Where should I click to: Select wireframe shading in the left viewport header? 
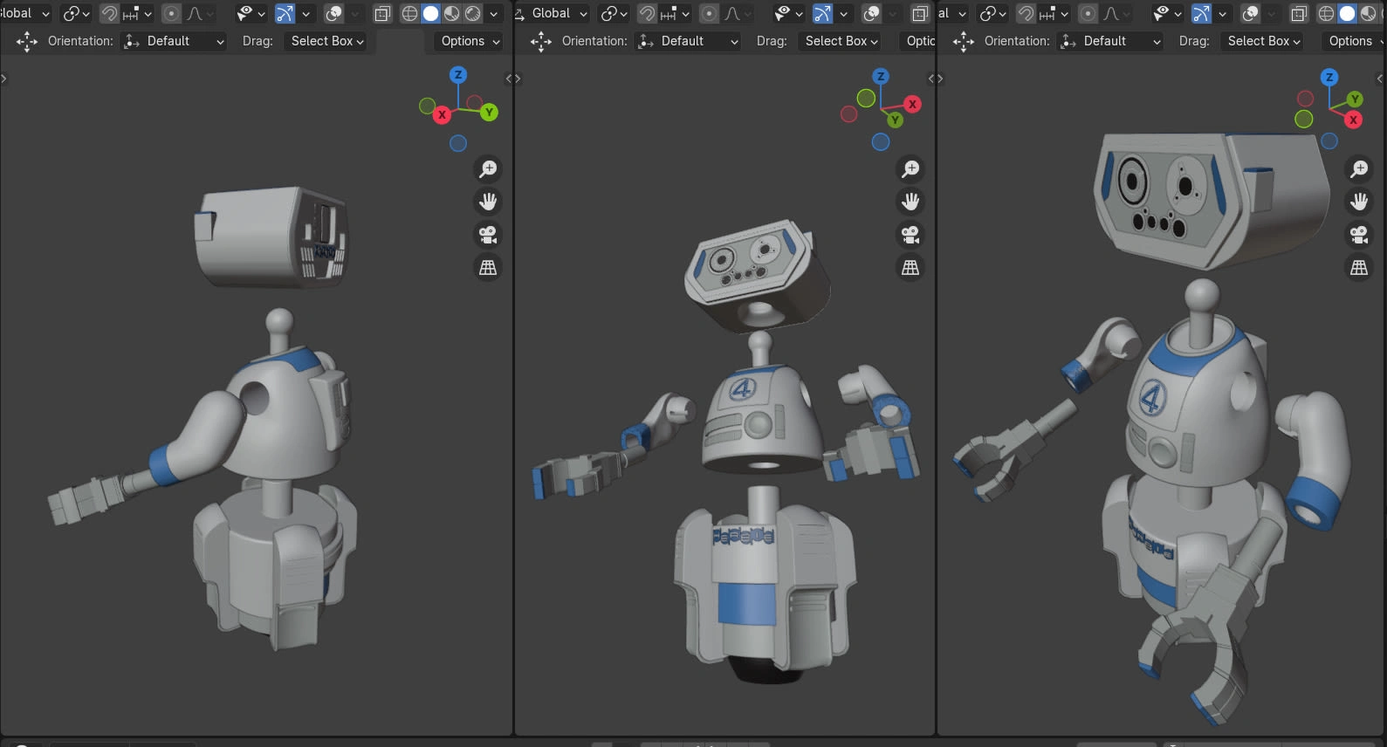409,13
